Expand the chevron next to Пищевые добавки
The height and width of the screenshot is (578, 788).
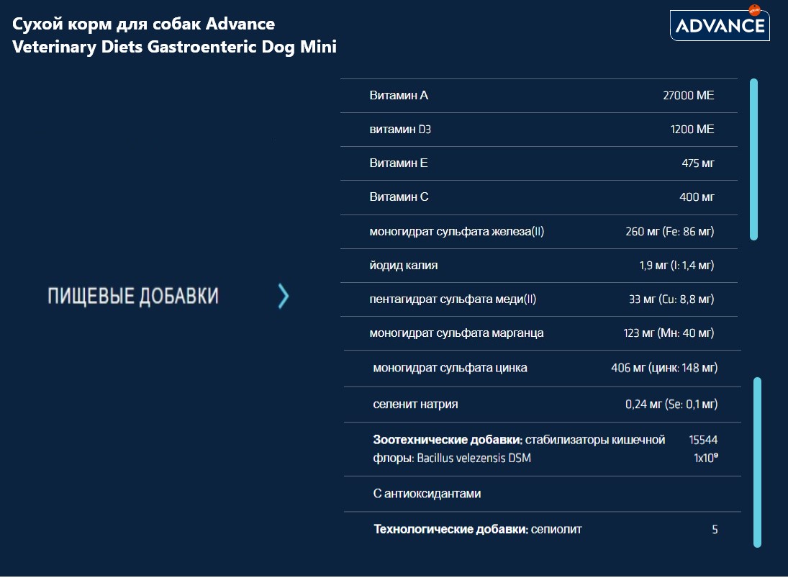coord(284,296)
